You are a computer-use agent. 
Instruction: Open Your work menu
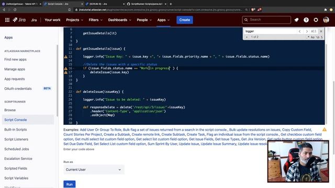coord(52,20)
